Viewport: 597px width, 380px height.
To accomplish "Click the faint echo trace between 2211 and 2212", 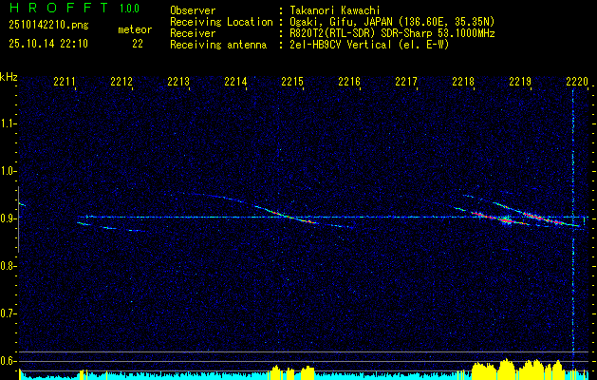I will point(110,228).
